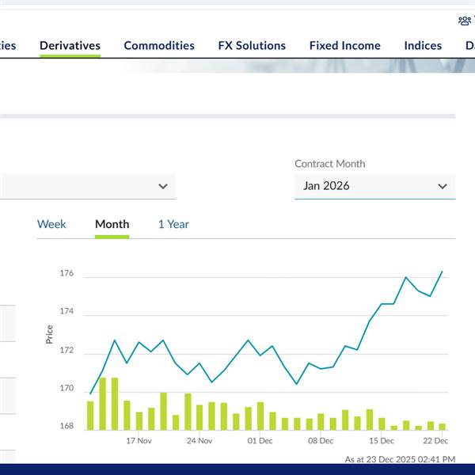This screenshot has height=475, width=475.
Task: Select the Indices navigation item
Action: pyautogui.click(x=423, y=45)
